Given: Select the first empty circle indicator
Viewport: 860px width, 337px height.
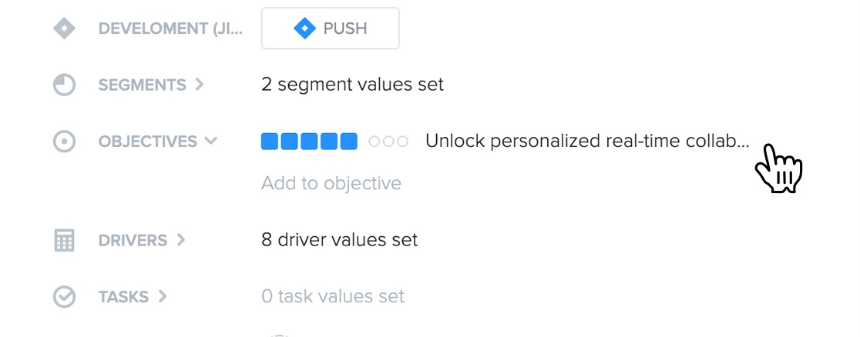Looking at the screenshot, I should [x=375, y=142].
